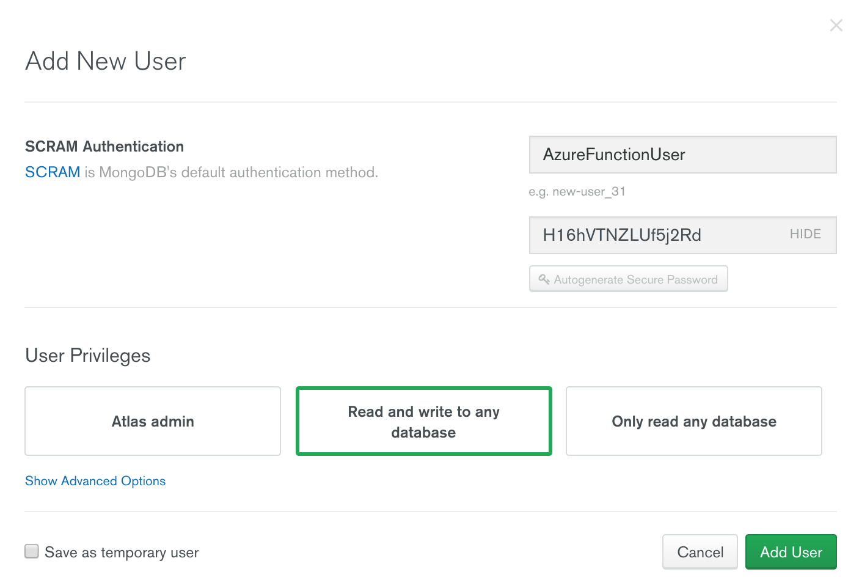The height and width of the screenshot is (583, 859).
Task: Click the SCRAM Authentication section title
Action: [x=104, y=147]
